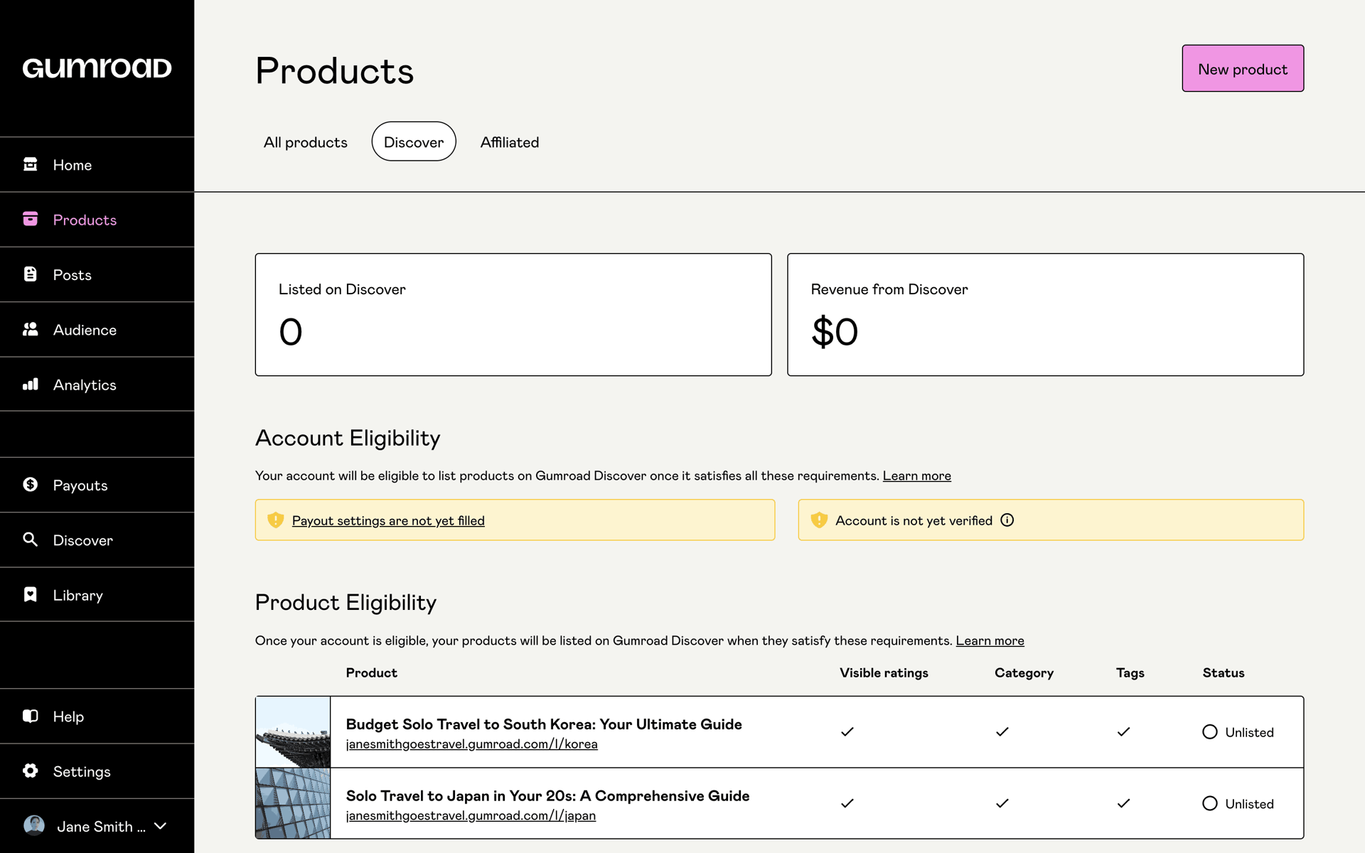Screen dimensions: 1365x853
Task: Click the Gumroad logo
Action: pos(97,68)
